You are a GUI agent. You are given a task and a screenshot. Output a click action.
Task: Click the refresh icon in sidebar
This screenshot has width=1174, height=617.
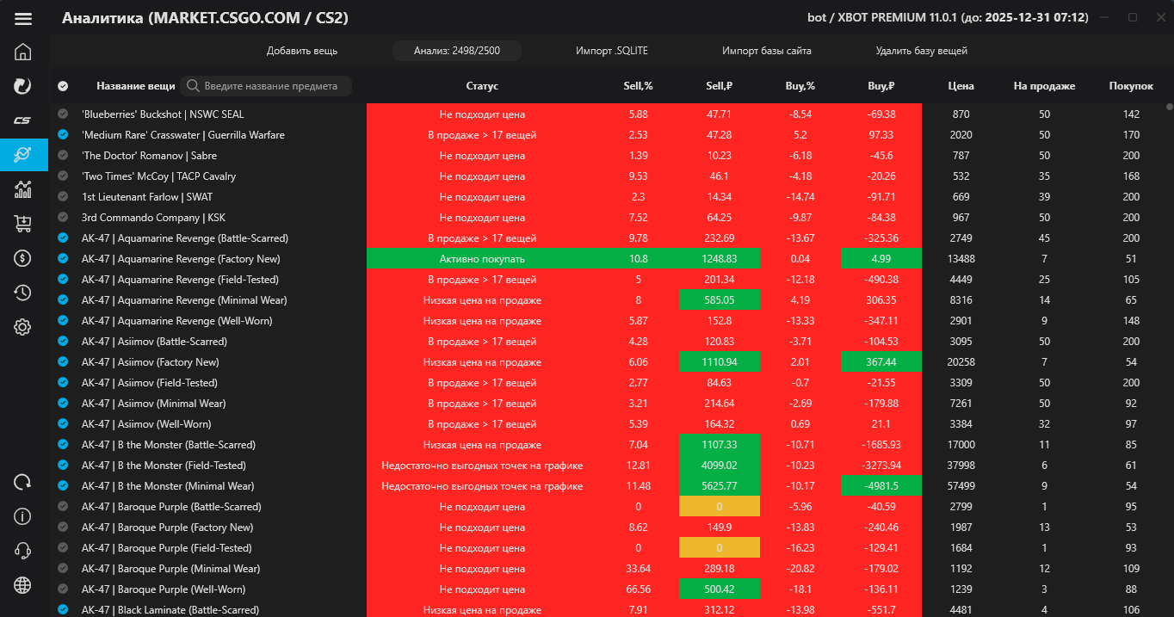pyautogui.click(x=23, y=482)
